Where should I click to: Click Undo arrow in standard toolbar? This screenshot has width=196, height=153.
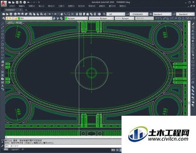[50, 14]
